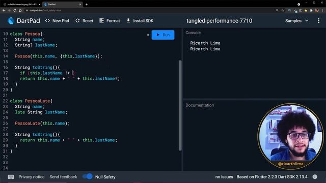Viewport: 326px width, 183px height.
Task: Click the DartPad logo icon
Action: point(11,21)
